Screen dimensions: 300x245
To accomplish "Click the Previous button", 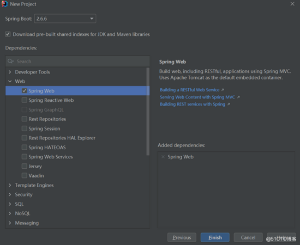I will pos(182,237).
